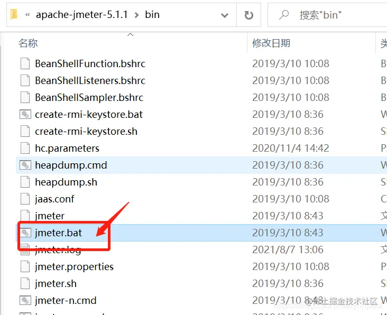The width and height of the screenshot is (387, 315).
Task: Click the hc.parameters file icon
Action: pyautogui.click(x=25, y=148)
